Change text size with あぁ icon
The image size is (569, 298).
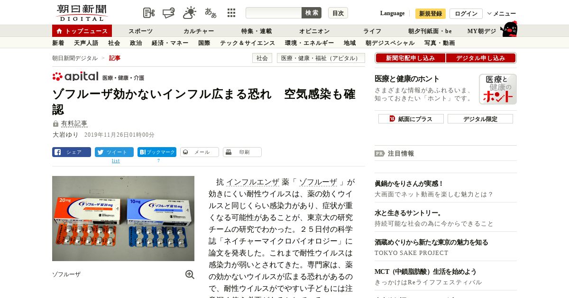pos(211,13)
